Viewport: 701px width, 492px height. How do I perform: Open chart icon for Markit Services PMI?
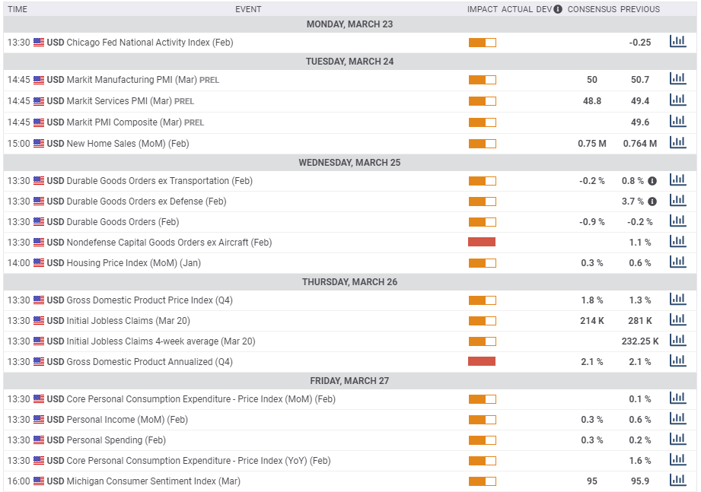pyautogui.click(x=677, y=100)
